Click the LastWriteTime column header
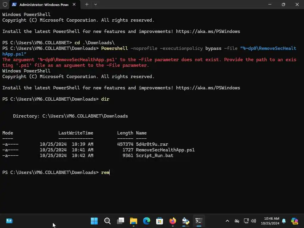The height and width of the screenshot is (228, 304). 76,133
